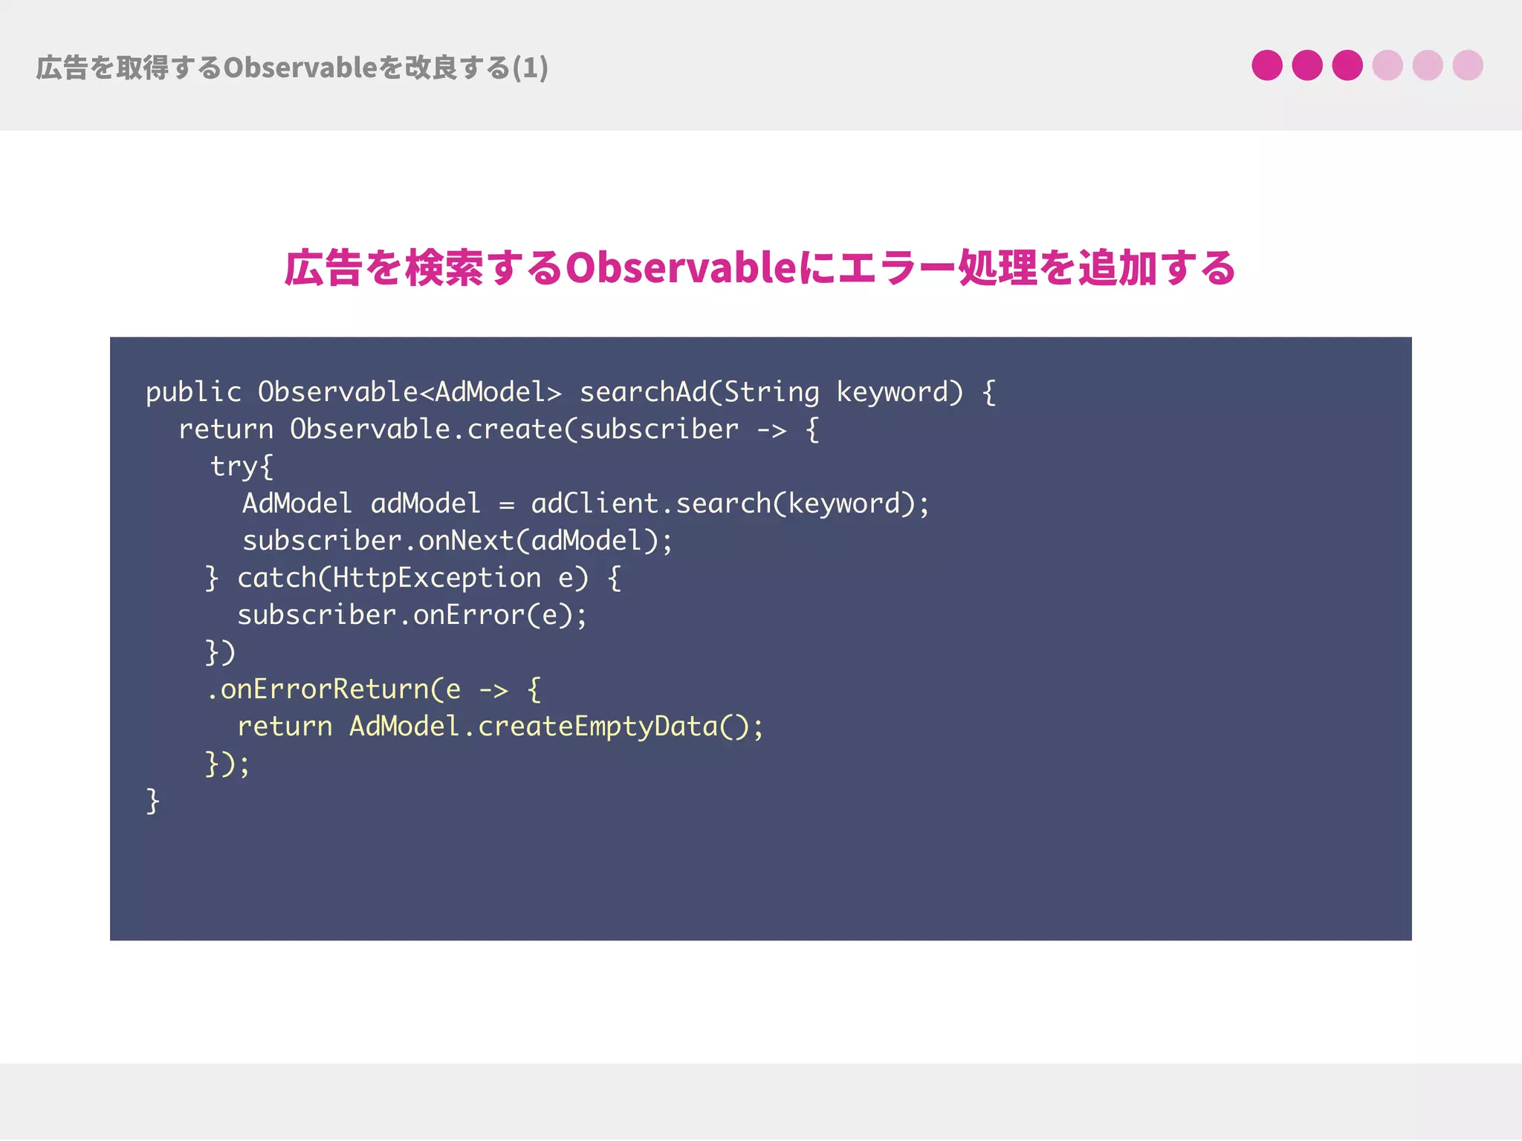The image size is (1522, 1141).
Task: Click the 'try{' line in the code
Action: [x=242, y=467]
